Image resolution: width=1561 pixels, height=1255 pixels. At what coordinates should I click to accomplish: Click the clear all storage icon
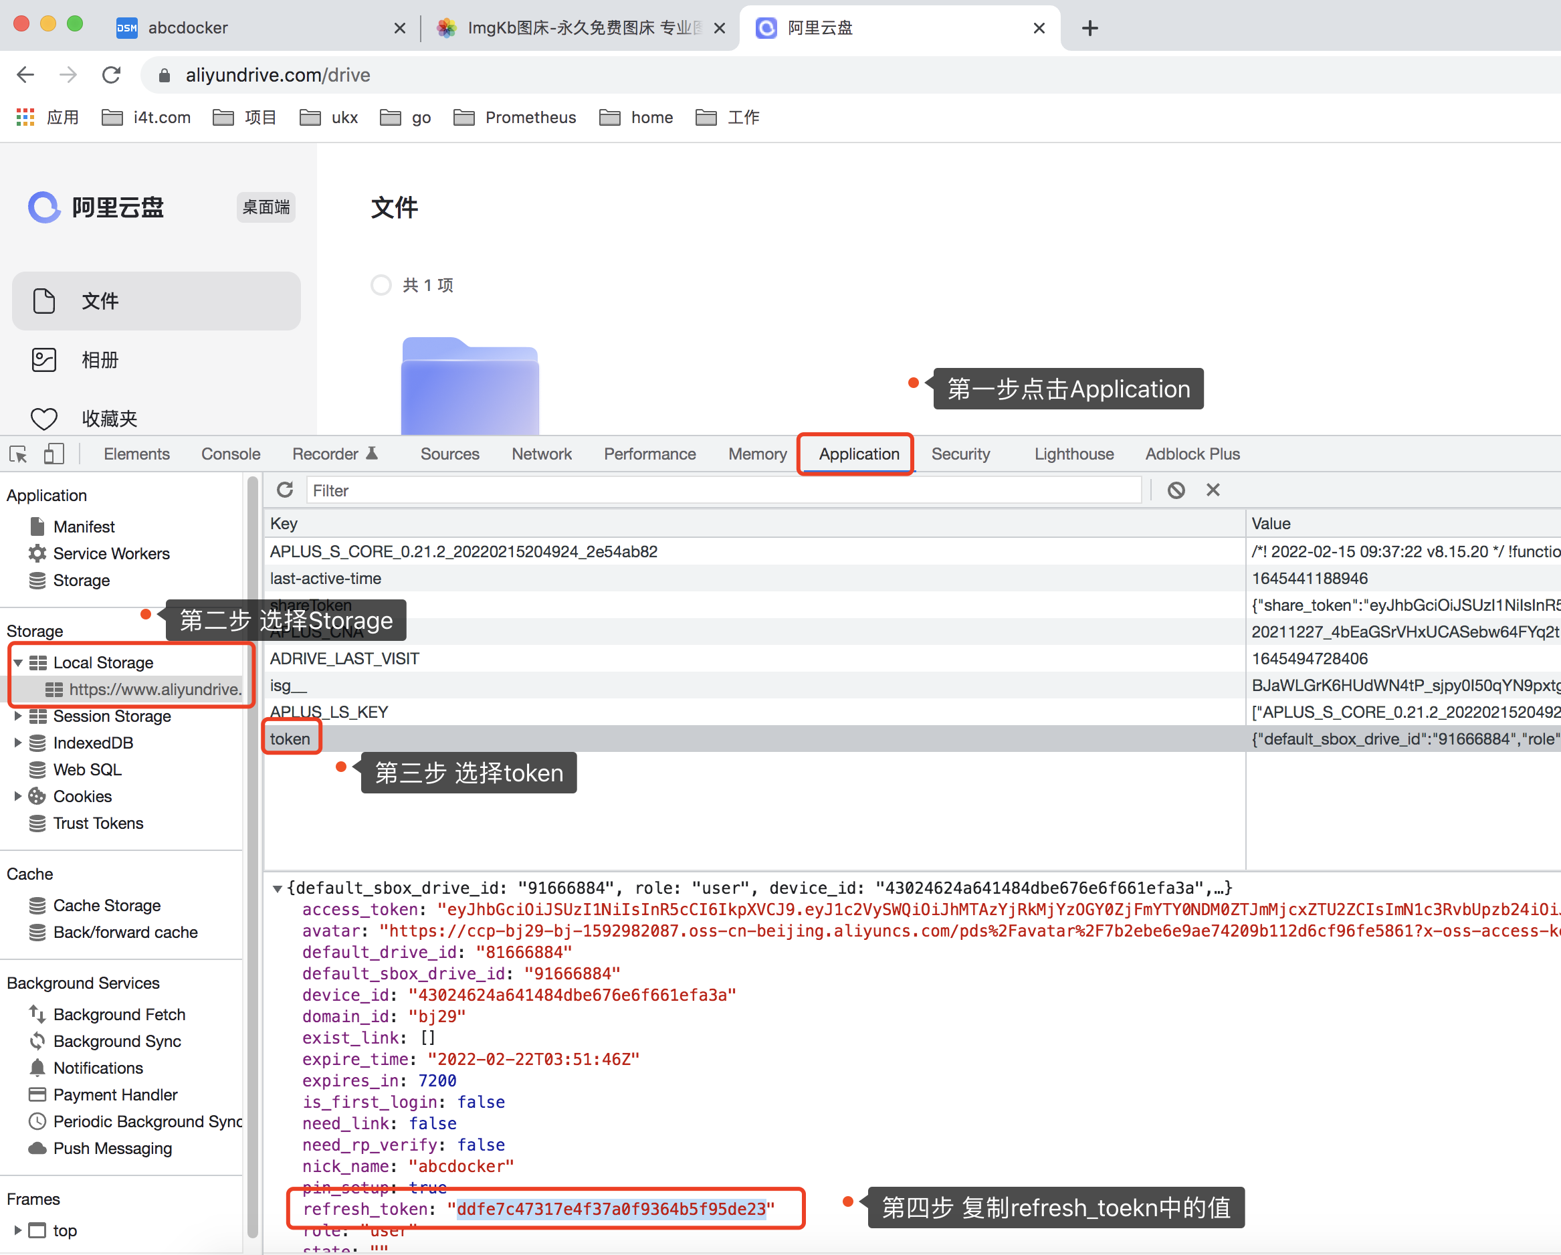(1176, 490)
